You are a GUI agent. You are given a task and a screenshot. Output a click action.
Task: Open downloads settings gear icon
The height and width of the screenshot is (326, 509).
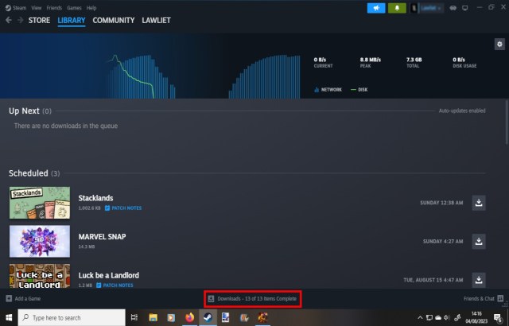coord(499,44)
